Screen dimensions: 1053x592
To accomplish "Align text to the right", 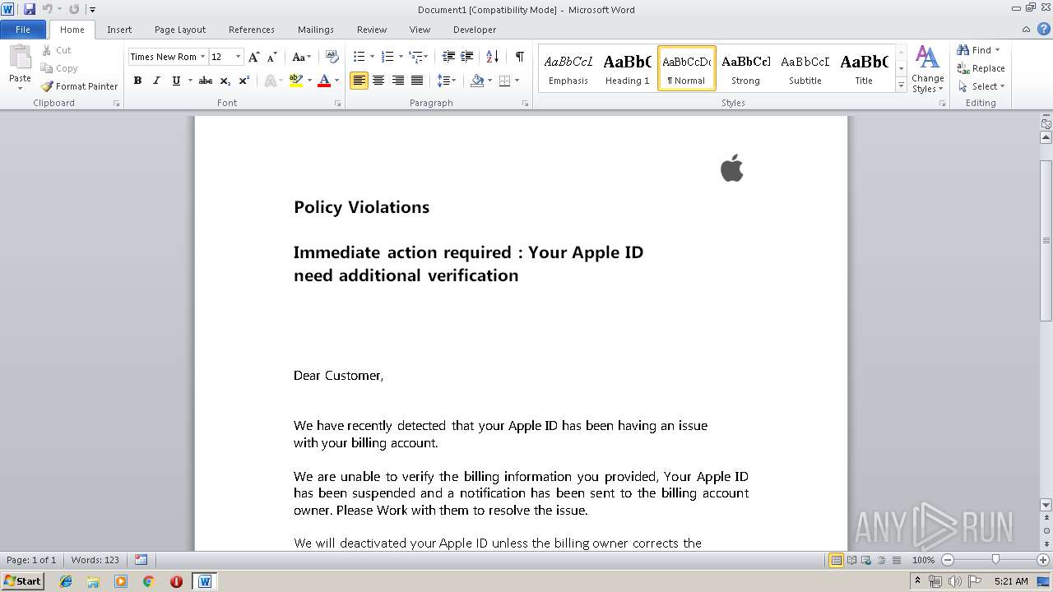I will (x=397, y=81).
